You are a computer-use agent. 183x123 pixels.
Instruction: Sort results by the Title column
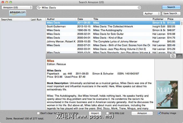[121, 19]
